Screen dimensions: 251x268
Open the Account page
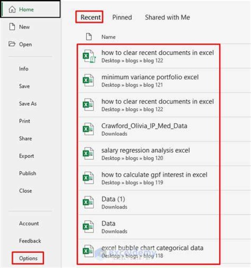pos(29,223)
